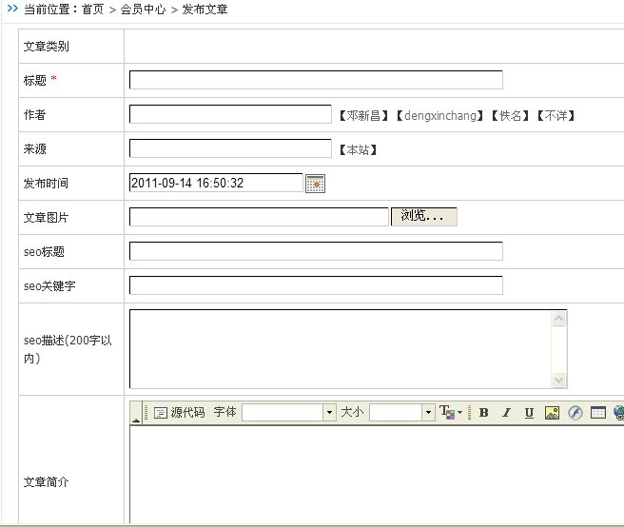Select author 邓新昌 link
Viewport: 624px width, 528px height.
tap(363, 115)
